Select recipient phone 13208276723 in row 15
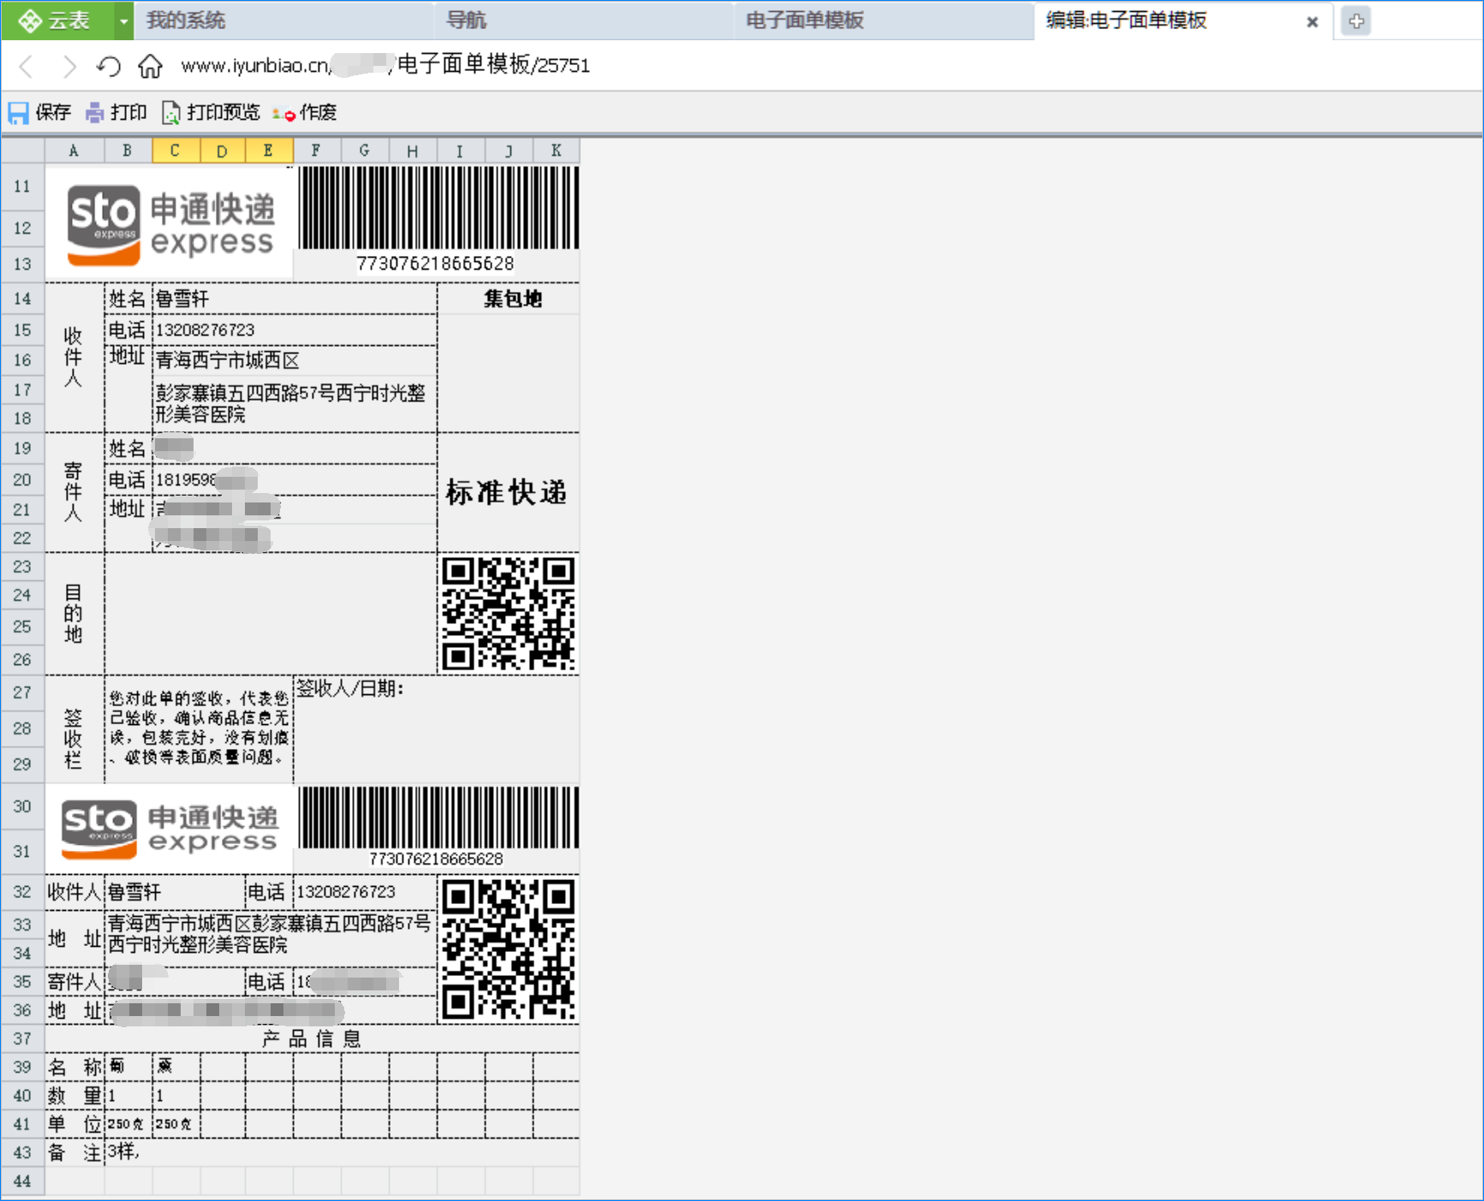 pos(295,330)
